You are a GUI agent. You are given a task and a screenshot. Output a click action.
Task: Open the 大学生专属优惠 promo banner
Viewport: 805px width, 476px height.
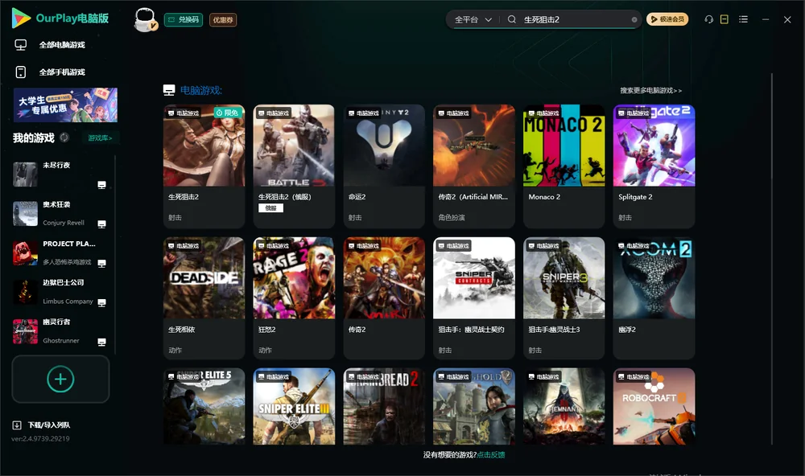point(66,105)
